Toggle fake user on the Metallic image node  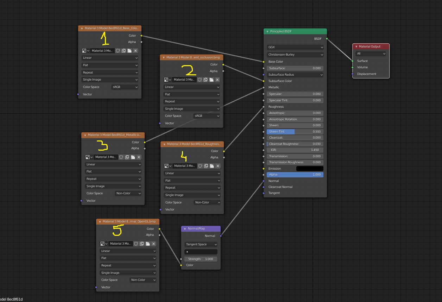pos(121,157)
